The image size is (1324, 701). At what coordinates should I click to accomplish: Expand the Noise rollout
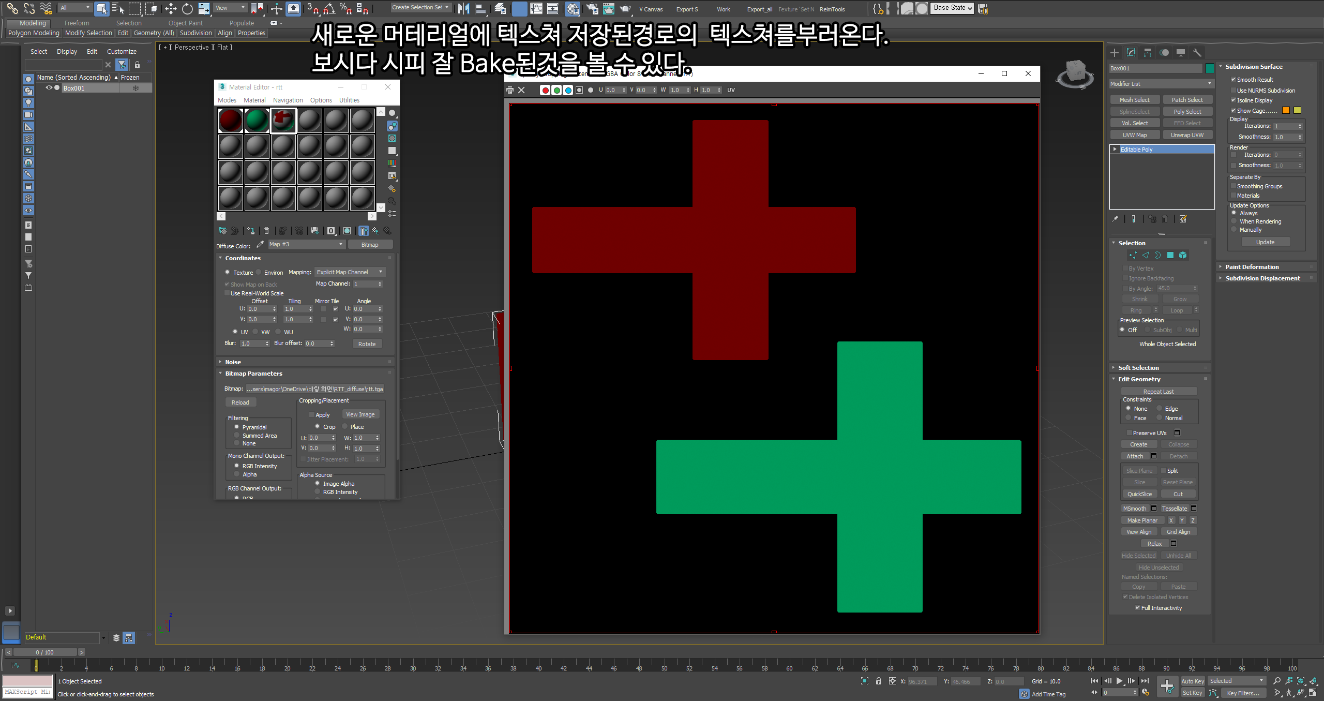(x=233, y=362)
